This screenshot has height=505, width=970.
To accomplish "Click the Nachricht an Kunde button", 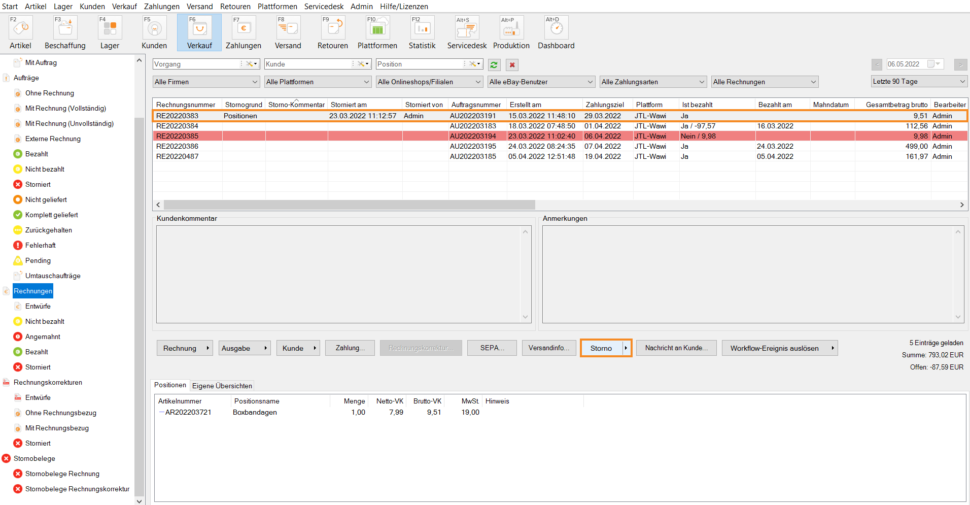I will (x=676, y=348).
